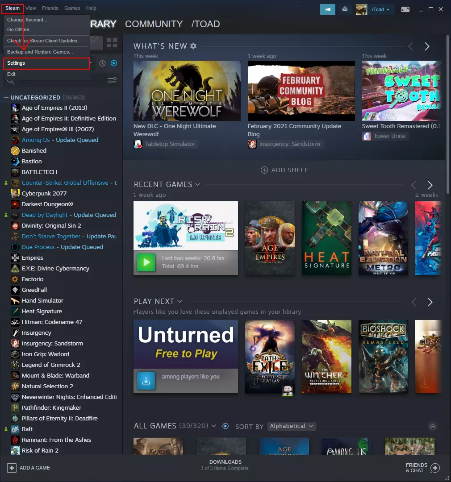Show next What's New items
The height and width of the screenshot is (482, 451).
[x=427, y=46]
